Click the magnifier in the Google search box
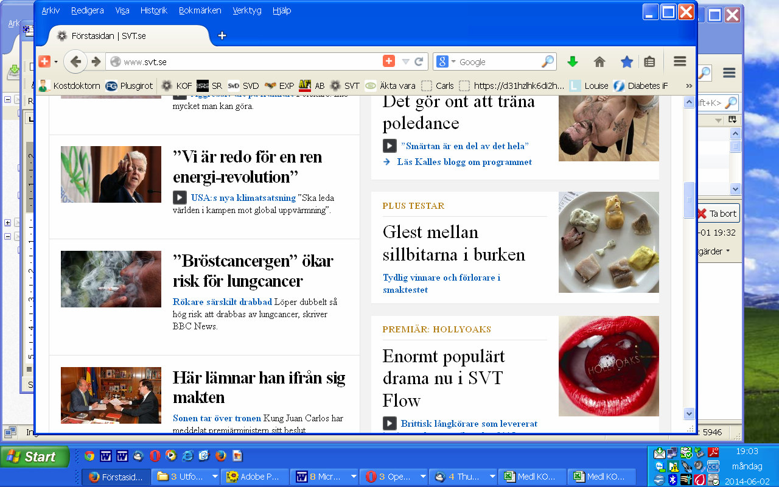The height and width of the screenshot is (487, 779). tap(548, 61)
